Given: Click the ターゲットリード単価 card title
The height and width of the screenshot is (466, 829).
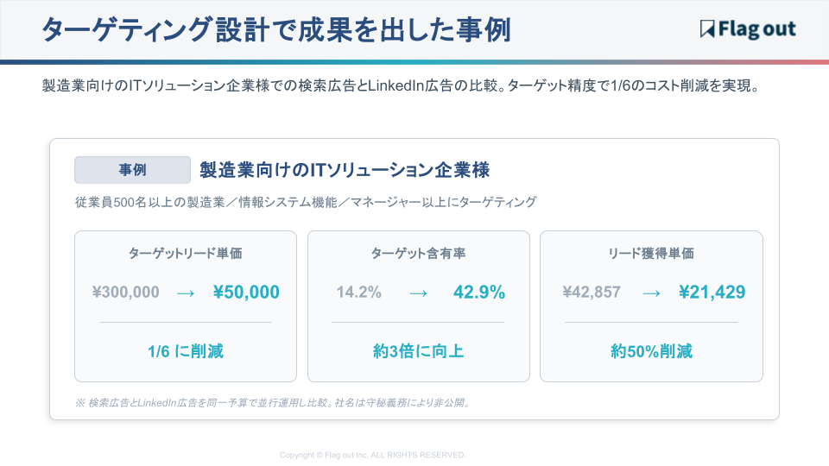Looking at the screenshot, I should click(186, 254).
